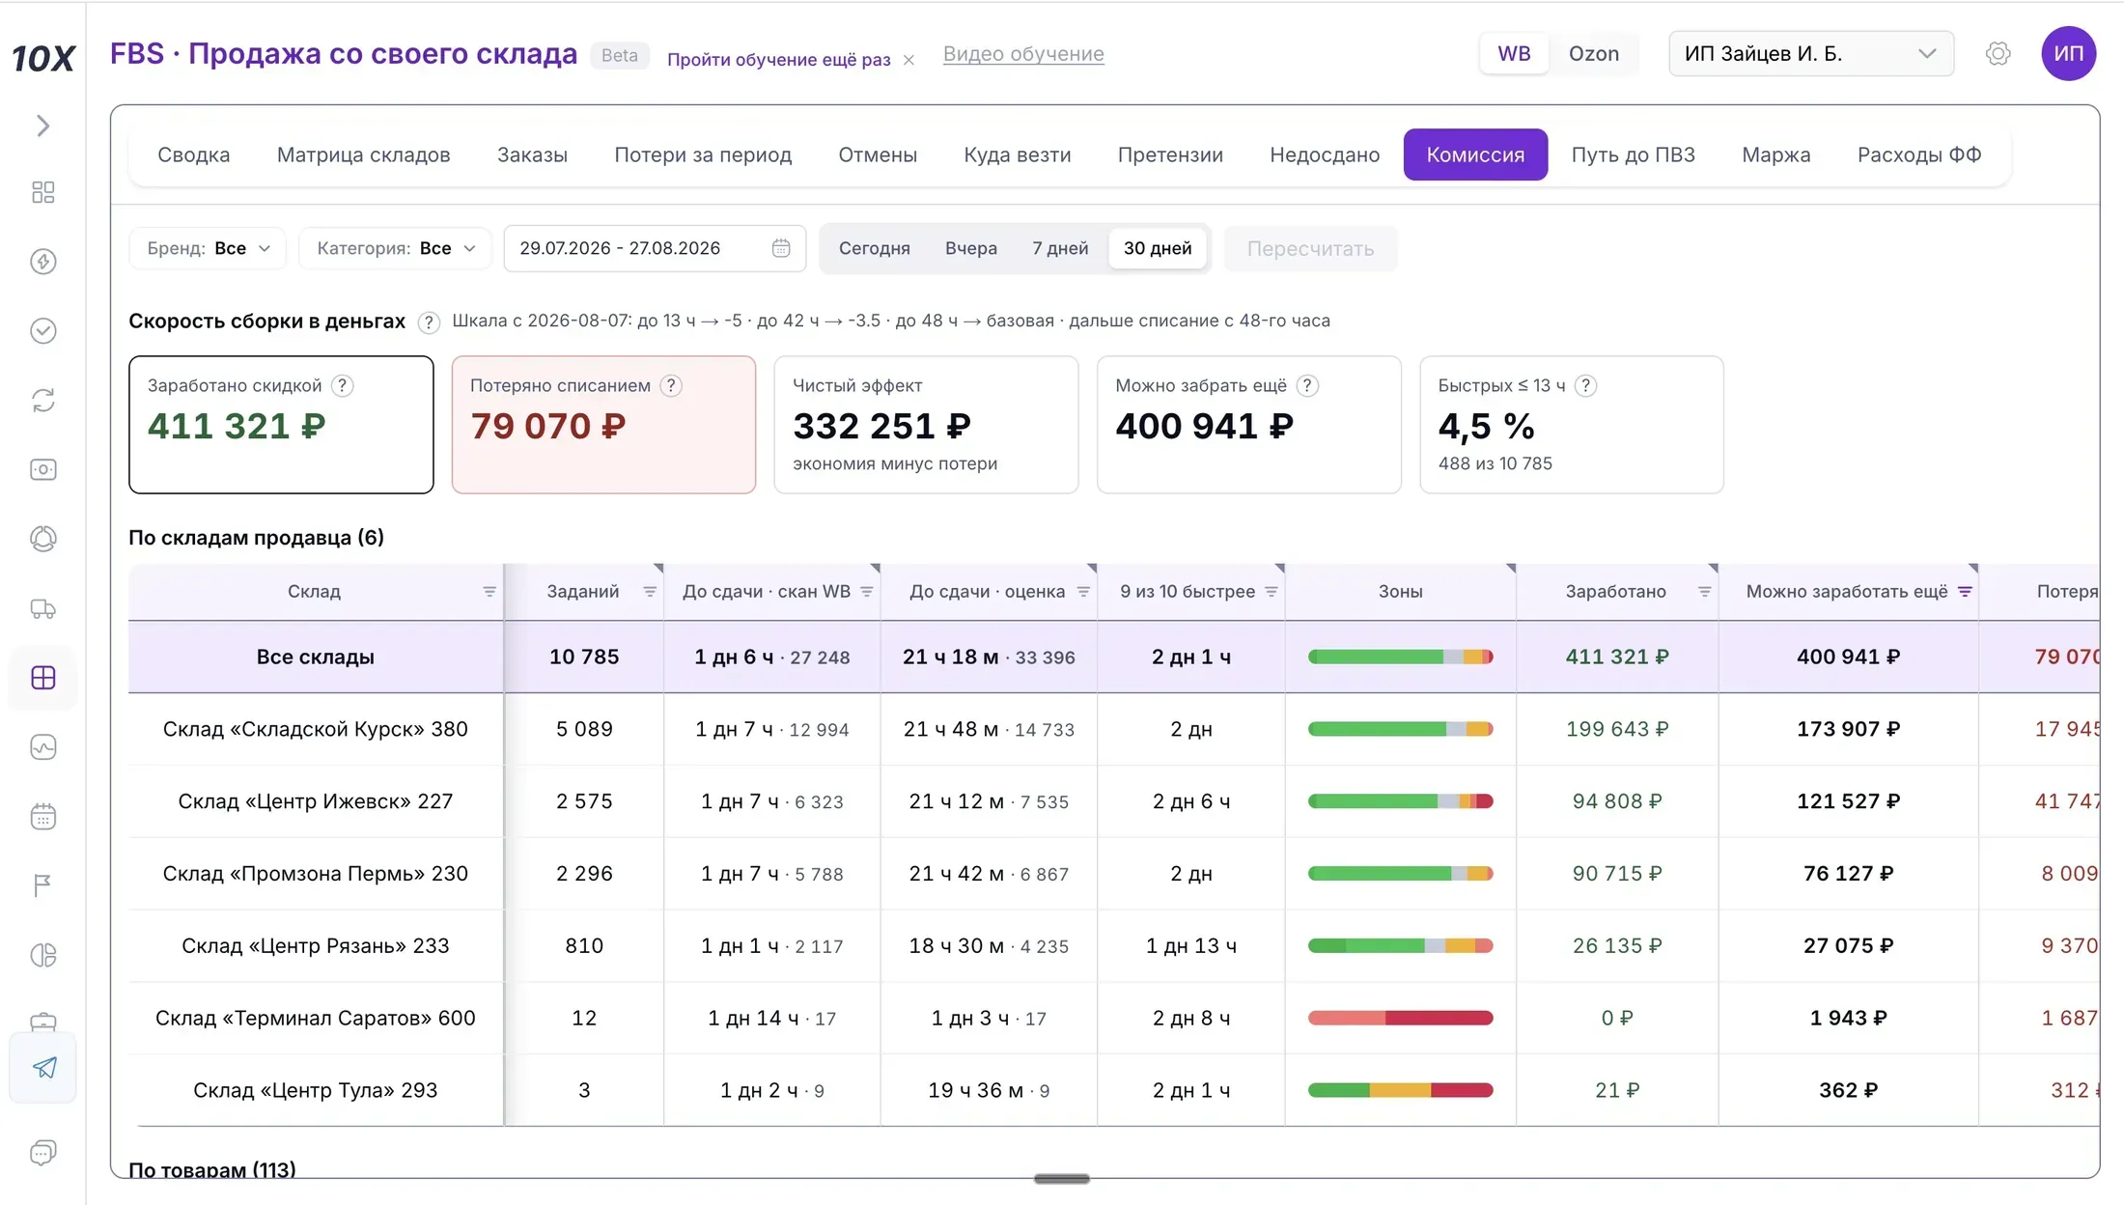2124x1205 pixels.
Task: Open the lightning bolt sidebar icon
Action: coord(42,262)
